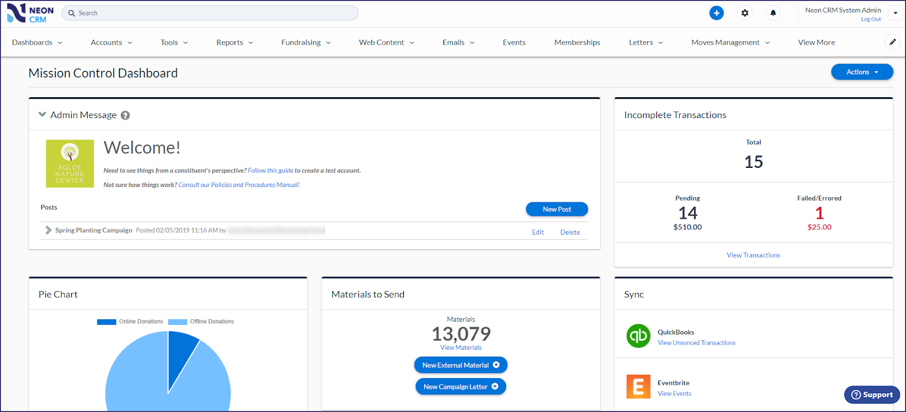Viewport: 906px width, 412px height.
Task: Delete the Spring Planting Campaign post
Action: (x=570, y=232)
